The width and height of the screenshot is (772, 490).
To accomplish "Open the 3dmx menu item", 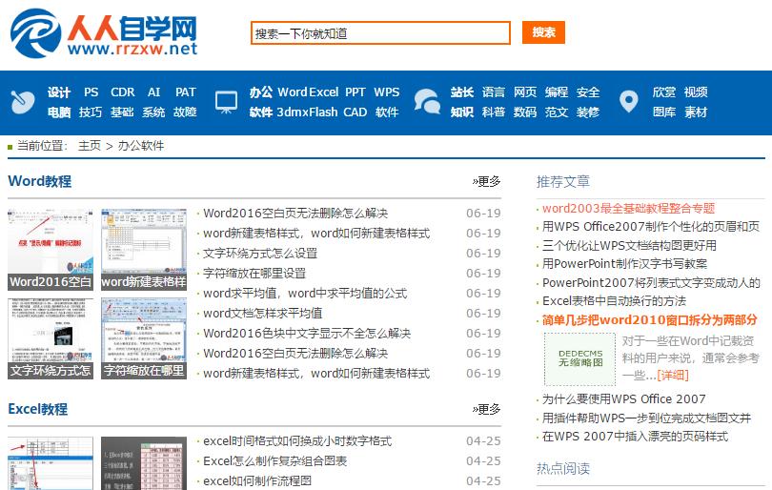I will click(293, 112).
